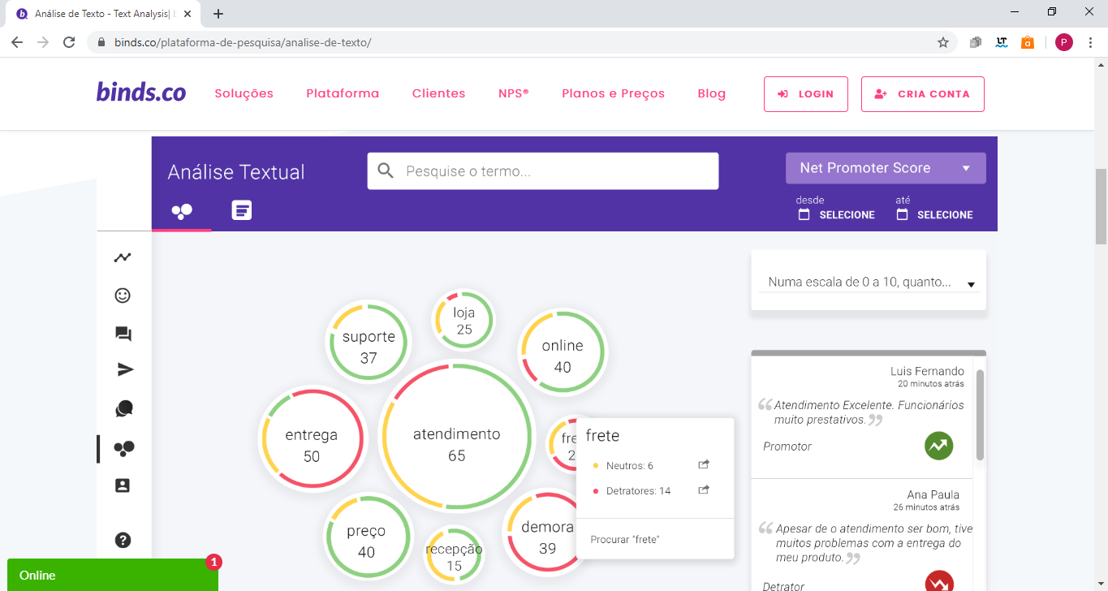The height and width of the screenshot is (591, 1108).
Task: Click the trend line chart sidebar icon
Action: click(x=123, y=258)
